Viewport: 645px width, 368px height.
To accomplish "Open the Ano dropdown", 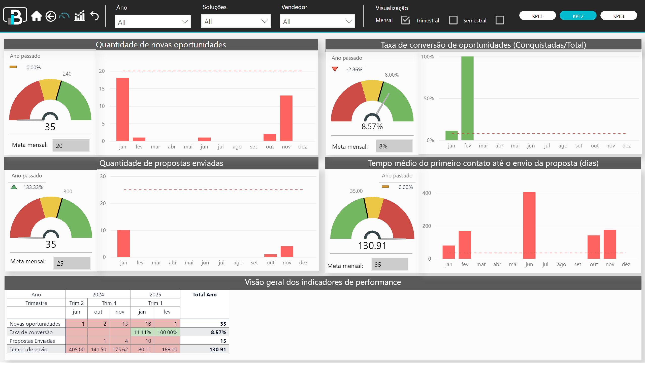I will pos(153,22).
